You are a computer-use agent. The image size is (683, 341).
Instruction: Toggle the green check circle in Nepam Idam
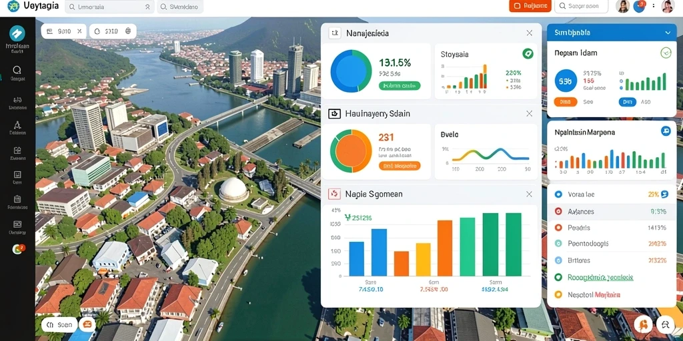coord(666,53)
